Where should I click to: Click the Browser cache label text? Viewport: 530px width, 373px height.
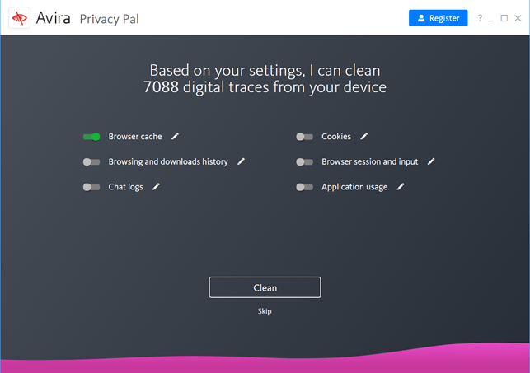coord(135,137)
